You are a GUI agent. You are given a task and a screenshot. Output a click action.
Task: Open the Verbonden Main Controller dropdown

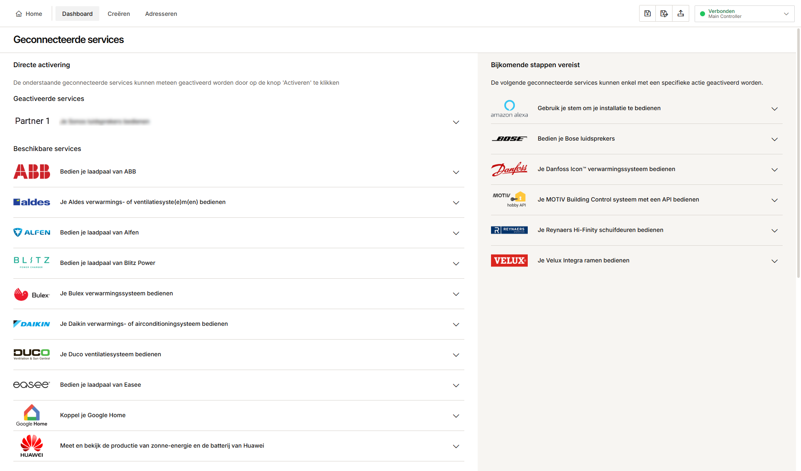pyautogui.click(x=745, y=14)
